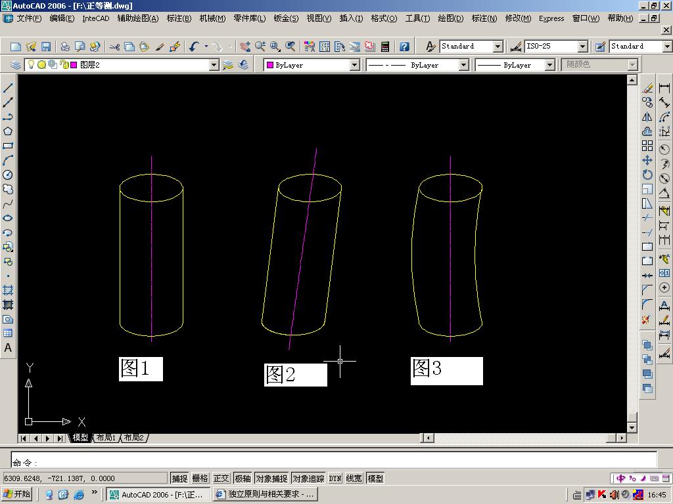The height and width of the screenshot is (504, 673).
Task: Open the Standard table style dropdown
Action: tap(668, 47)
